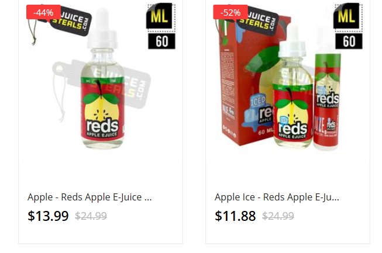382x253 pixels.
Task: Click the Reds Apple bottle product image
Action: (102, 80)
